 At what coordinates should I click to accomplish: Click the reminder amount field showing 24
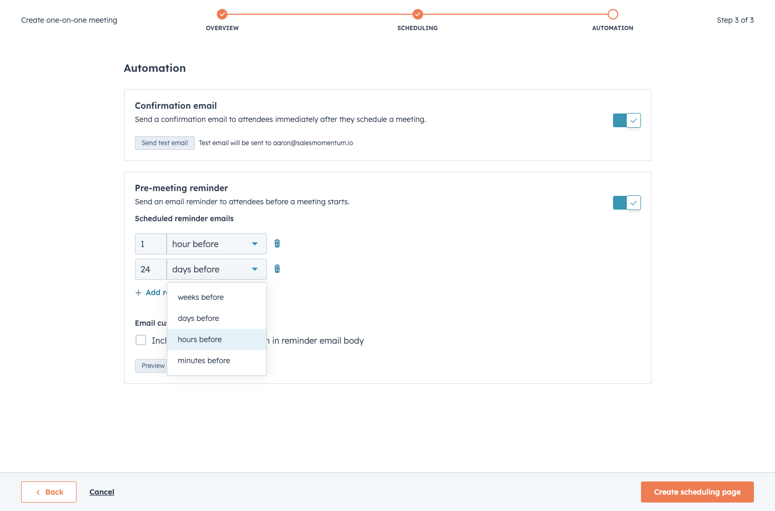click(151, 269)
